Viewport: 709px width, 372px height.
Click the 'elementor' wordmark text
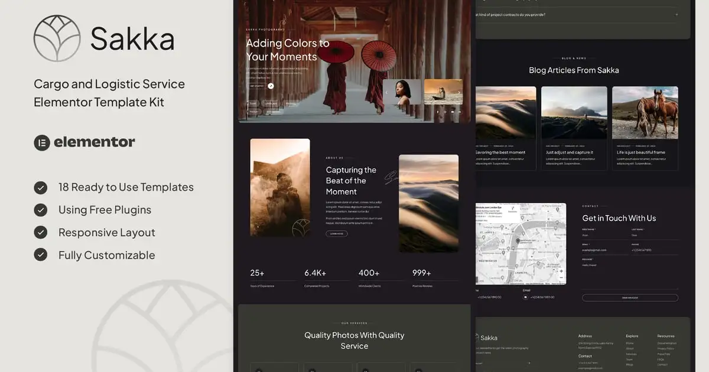[95, 142]
